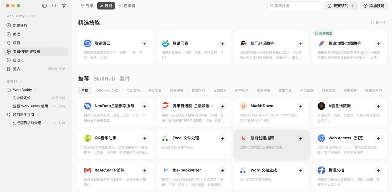Filter skills by 全部 category

pyautogui.click(x=85, y=91)
